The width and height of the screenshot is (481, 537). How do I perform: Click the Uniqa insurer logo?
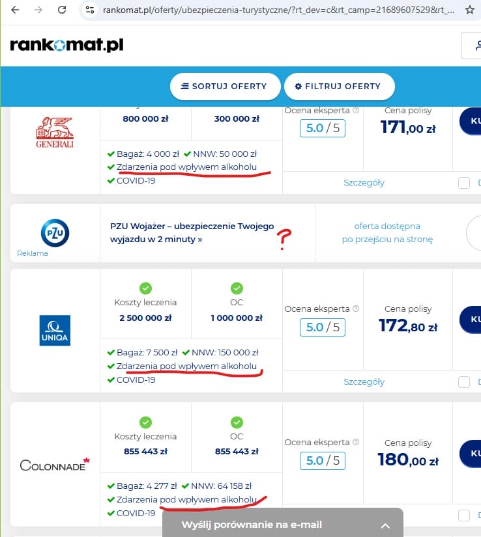[x=55, y=331]
